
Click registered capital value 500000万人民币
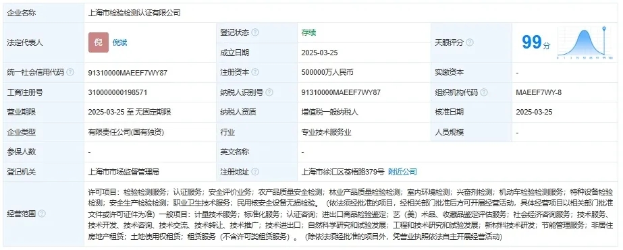[x=327, y=73]
